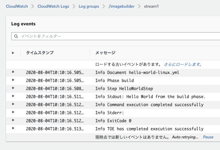220x150 pixels.
Task: Expand all rows via header triangle
Action: click(13, 53)
